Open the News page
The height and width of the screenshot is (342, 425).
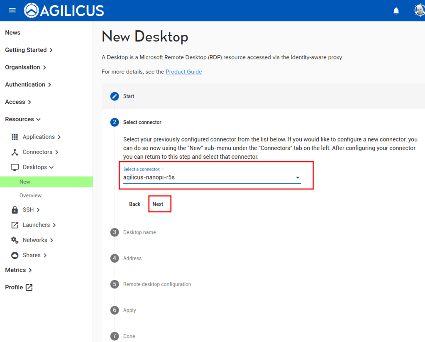tap(12, 32)
